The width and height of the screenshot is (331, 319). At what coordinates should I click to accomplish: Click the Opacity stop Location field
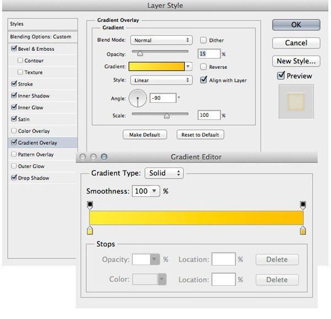[x=223, y=259]
